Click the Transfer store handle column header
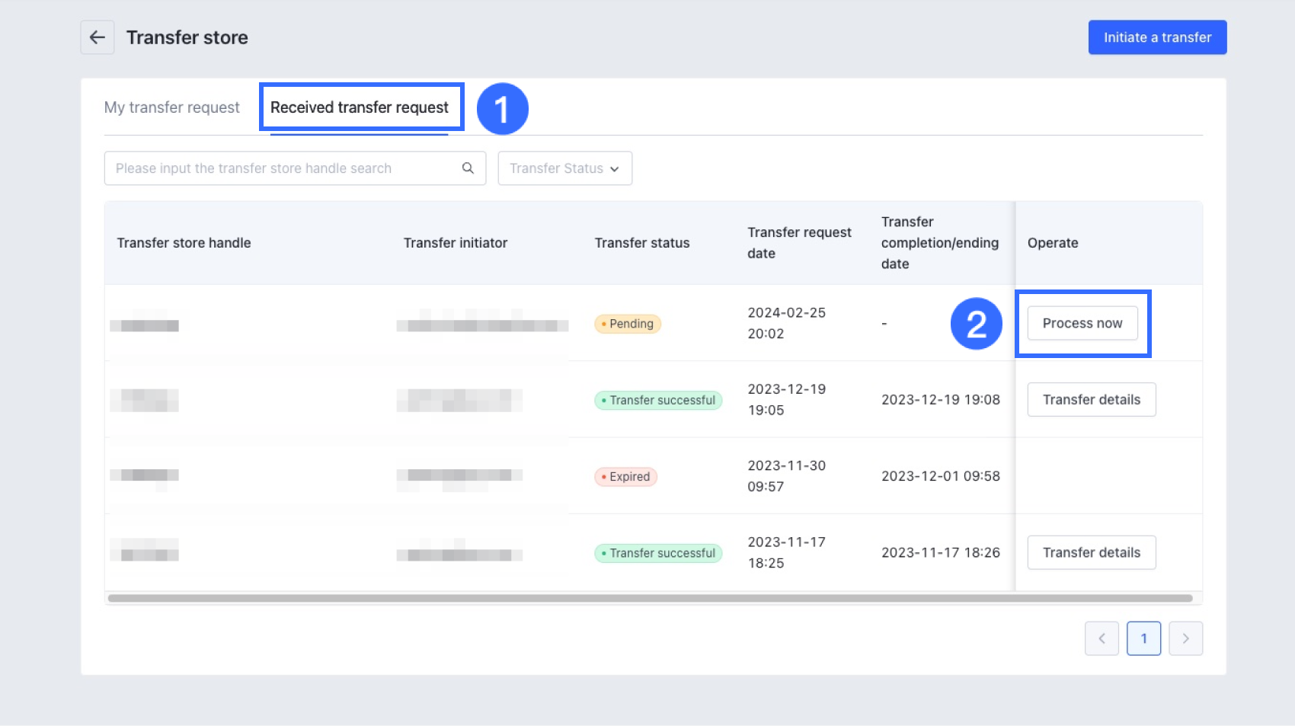The width and height of the screenshot is (1295, 726). click(184, 243)
